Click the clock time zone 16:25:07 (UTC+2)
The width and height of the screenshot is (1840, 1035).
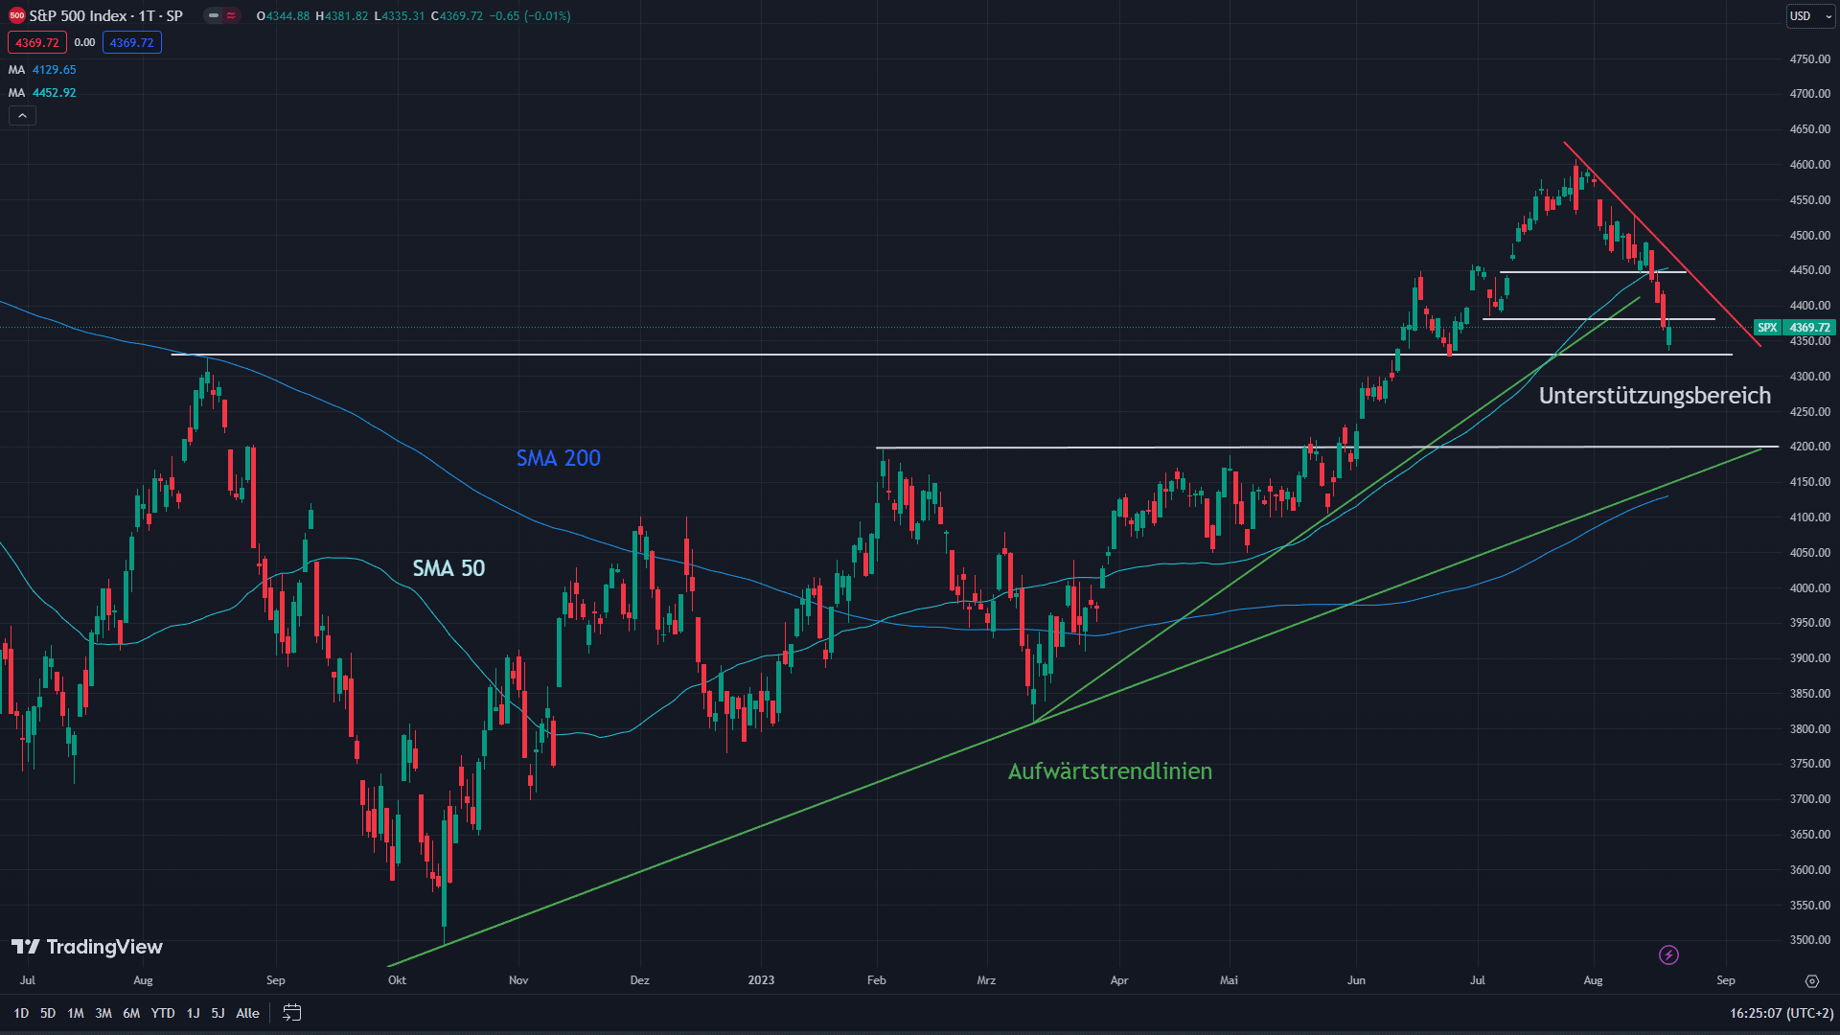[x=1782, y=1013]
